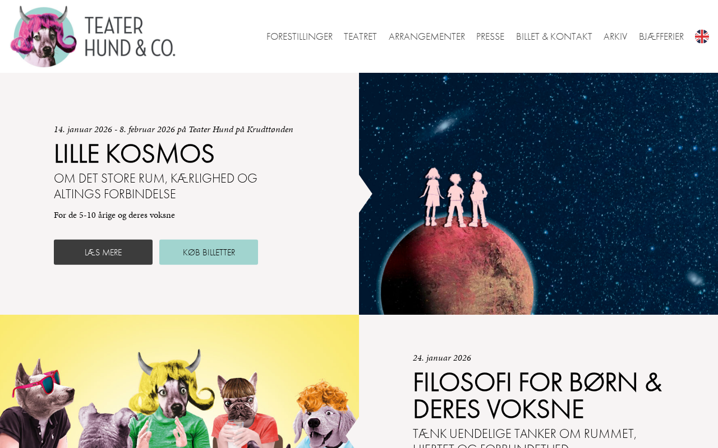
Task: Click the Teater Hund & Co. dog logo
Action: click(43, 36)
